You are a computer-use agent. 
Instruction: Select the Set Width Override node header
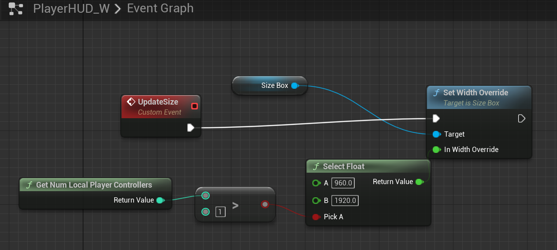479,97
